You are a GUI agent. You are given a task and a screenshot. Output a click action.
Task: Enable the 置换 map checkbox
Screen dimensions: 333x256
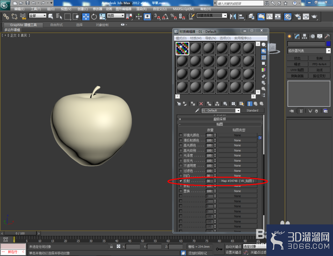180,191
